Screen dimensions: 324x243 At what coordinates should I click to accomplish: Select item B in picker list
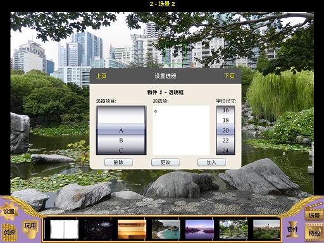[121, 140]
